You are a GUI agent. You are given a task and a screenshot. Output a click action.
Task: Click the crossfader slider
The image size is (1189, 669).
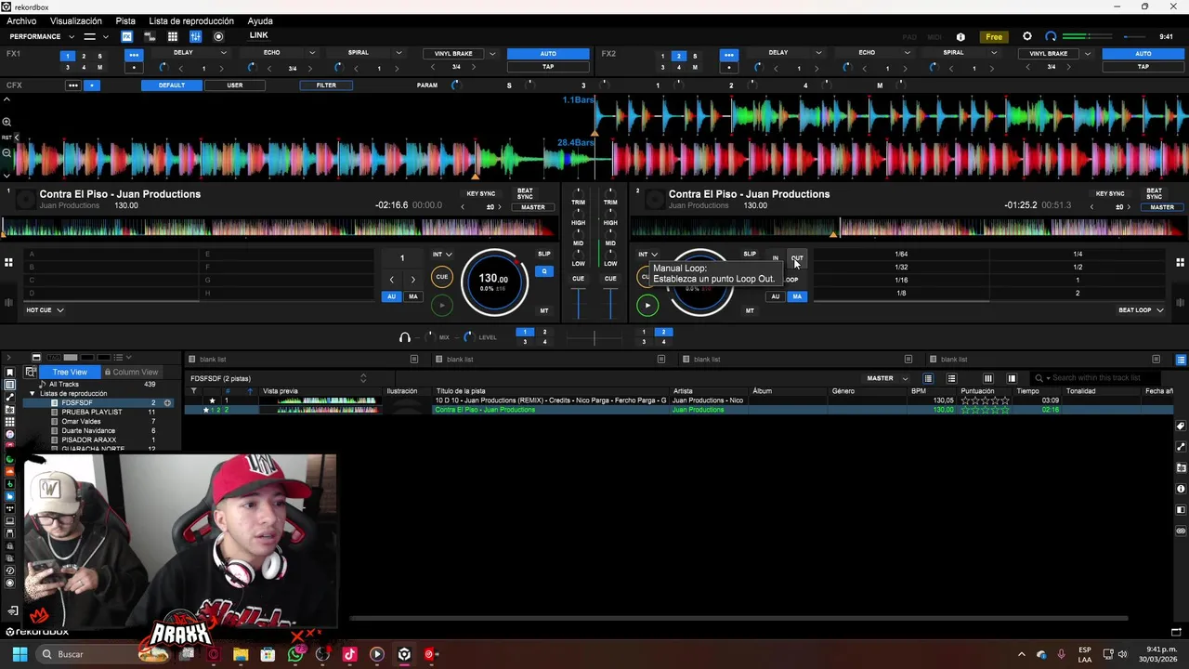click(x=594, y=337)
